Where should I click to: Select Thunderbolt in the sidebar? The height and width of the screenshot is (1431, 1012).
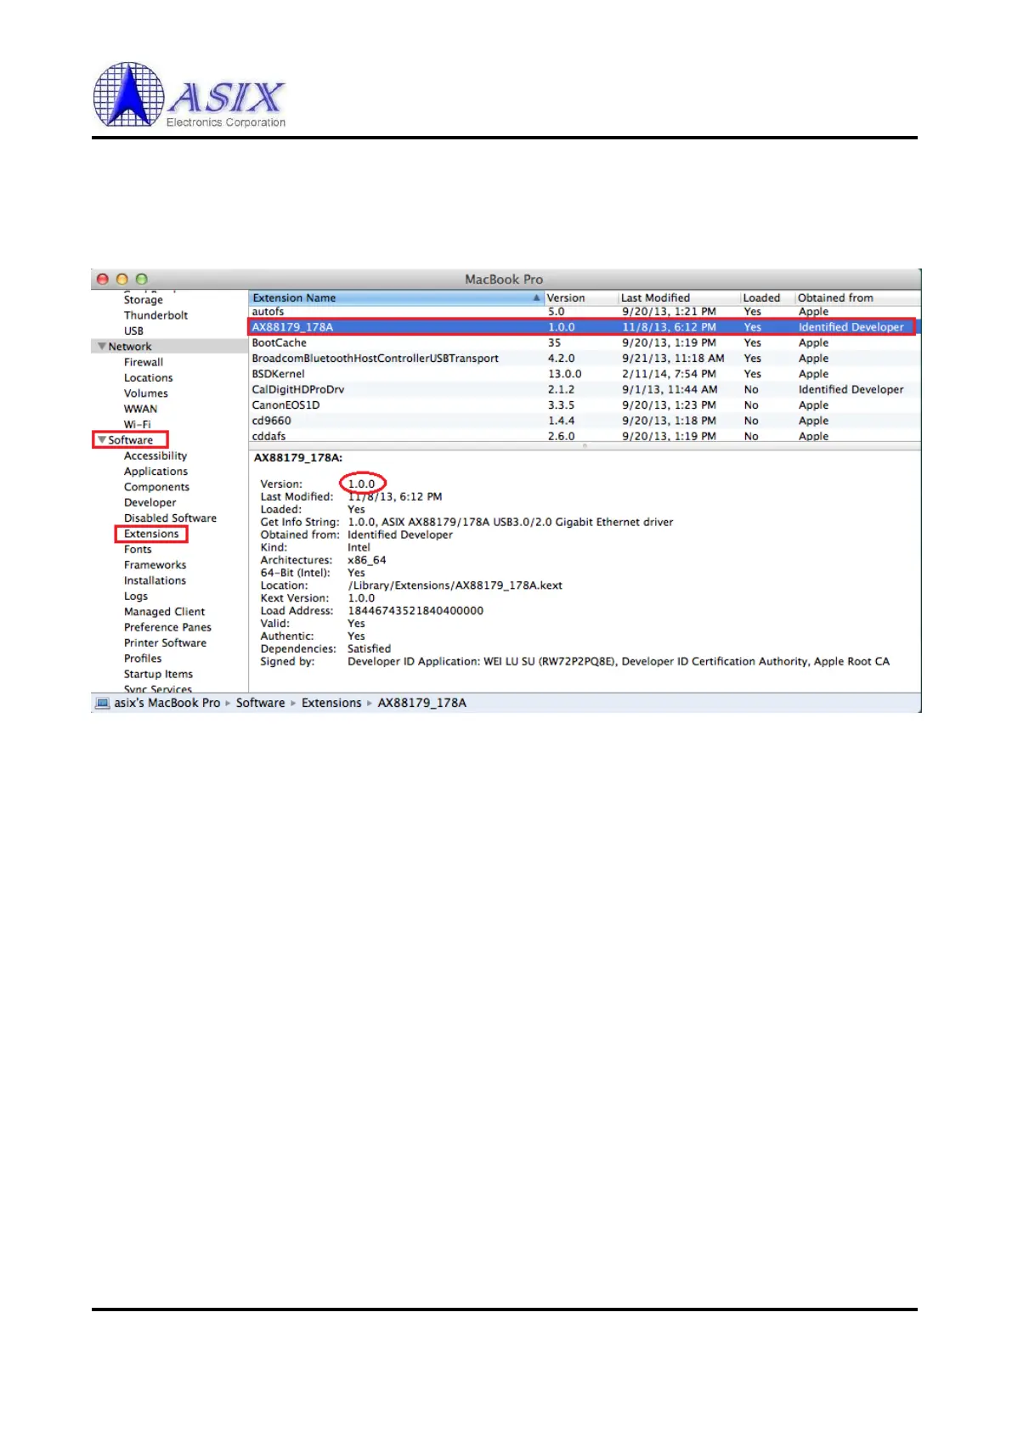tap(155, 315)
